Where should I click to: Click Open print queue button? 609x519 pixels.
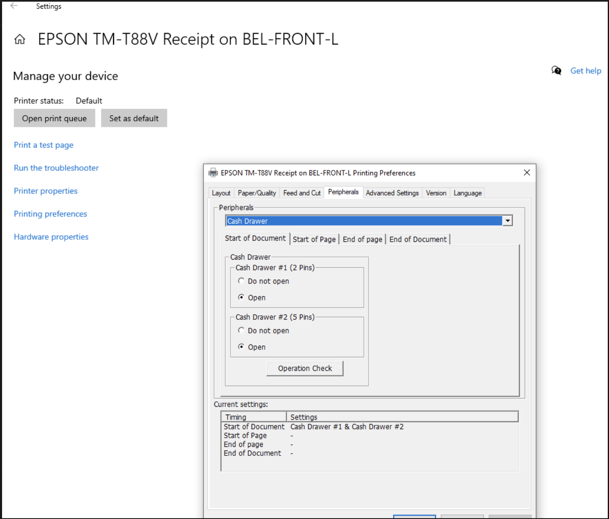[55, 118]
